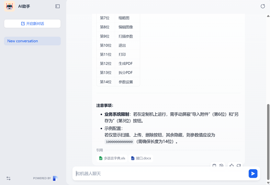Copy the response using clipboard icon
The height and width of the screenshot is (185, 270).
214,165
